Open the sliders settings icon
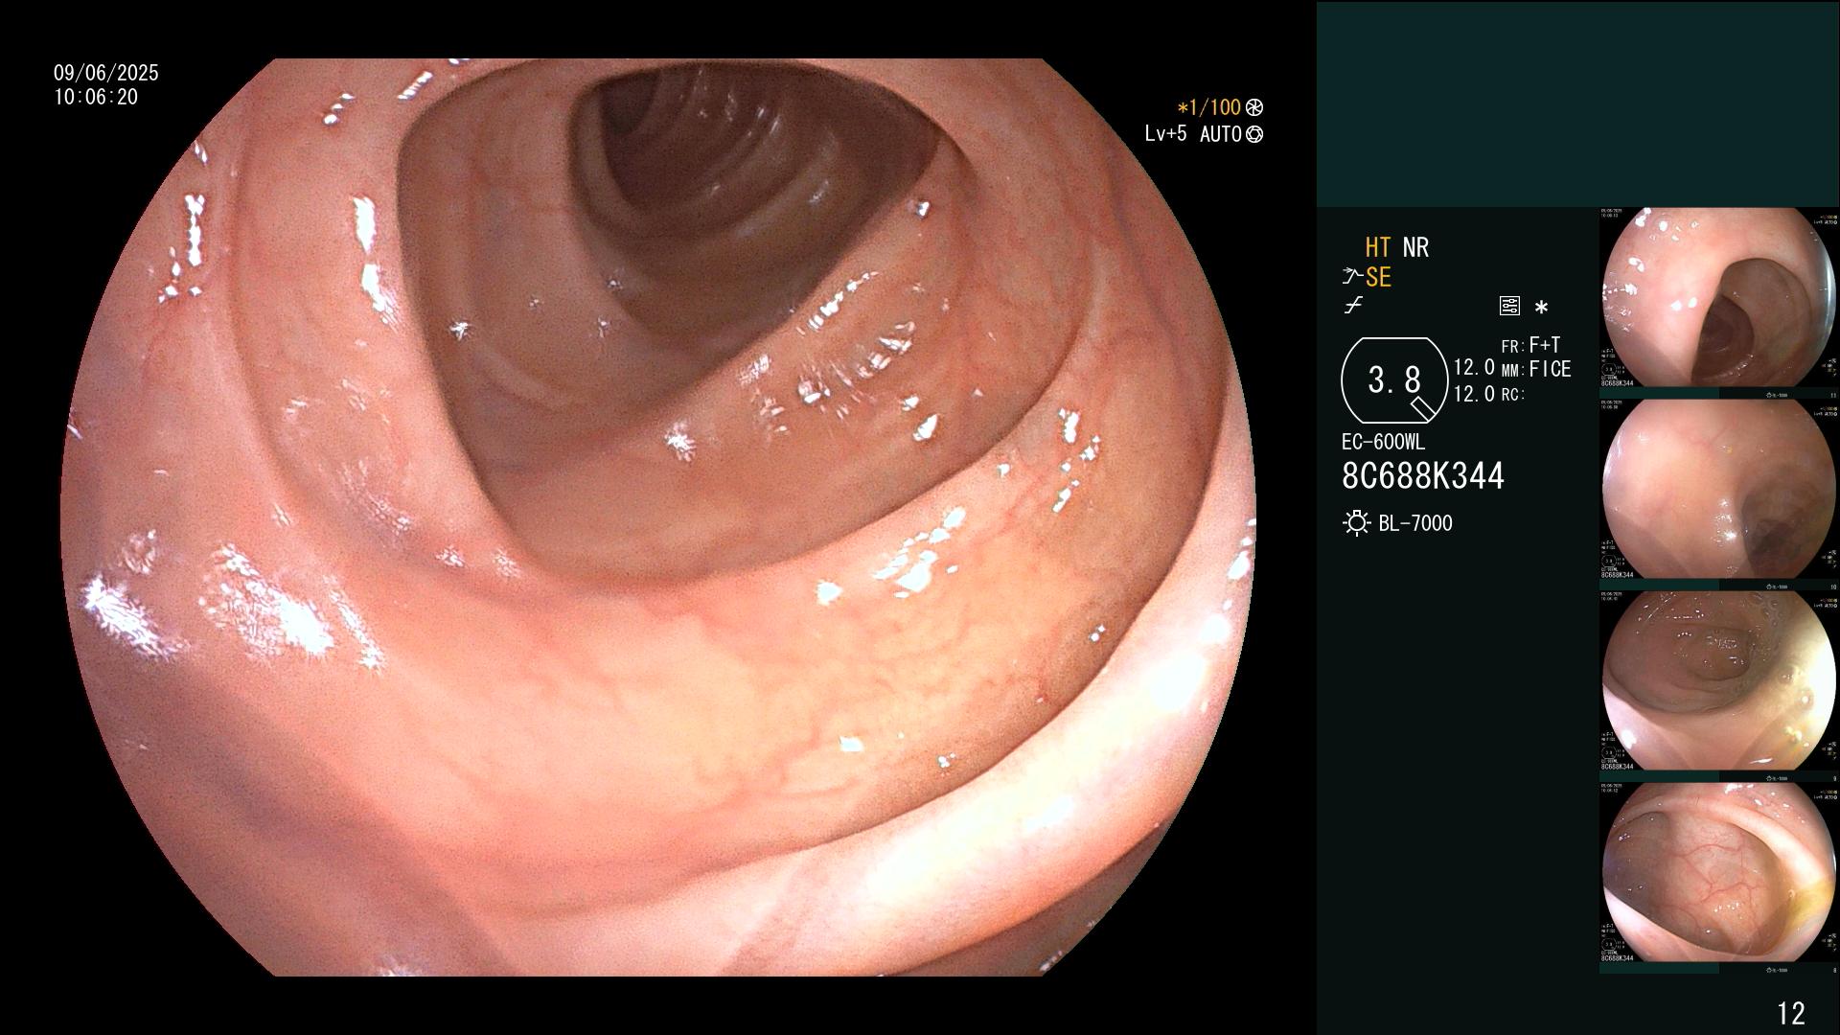The height and width of the screenshot is (1035, 1840). (x=1509, y=307)
